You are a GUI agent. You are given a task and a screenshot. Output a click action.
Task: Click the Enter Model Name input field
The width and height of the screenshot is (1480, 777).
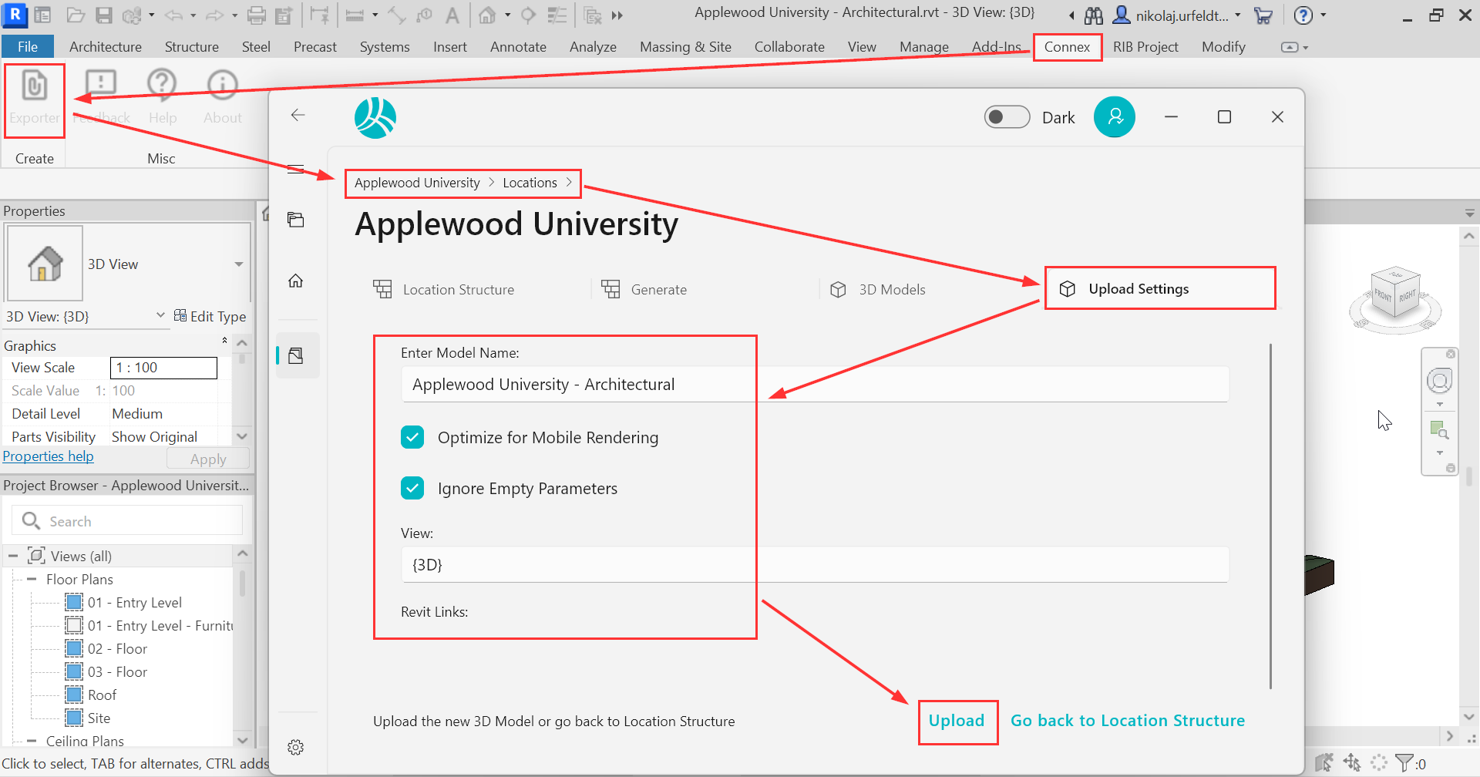pyautogui.click(x=814, y=385)
